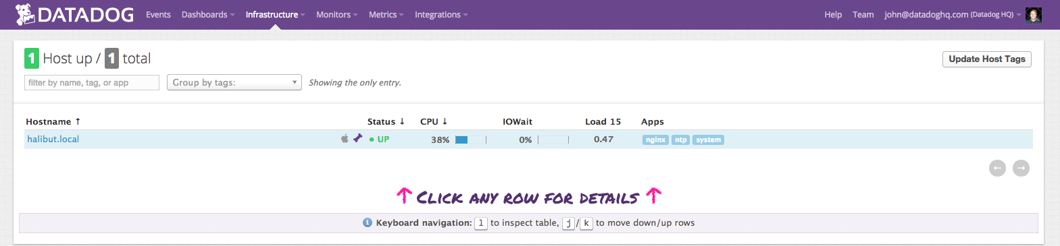Click the UP status text
1060x246 pixels.
pos(383,140)
